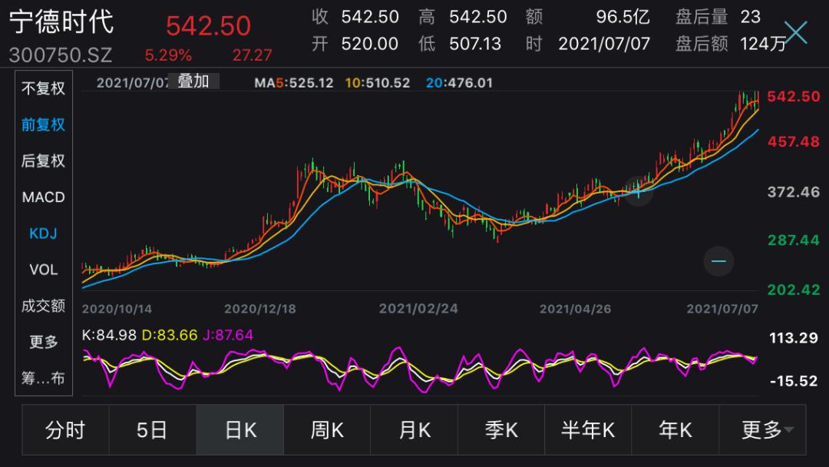Tap the 宁德时代 stock name header
Viewport: 829px width, 467px height.
[x=61, y=22]
